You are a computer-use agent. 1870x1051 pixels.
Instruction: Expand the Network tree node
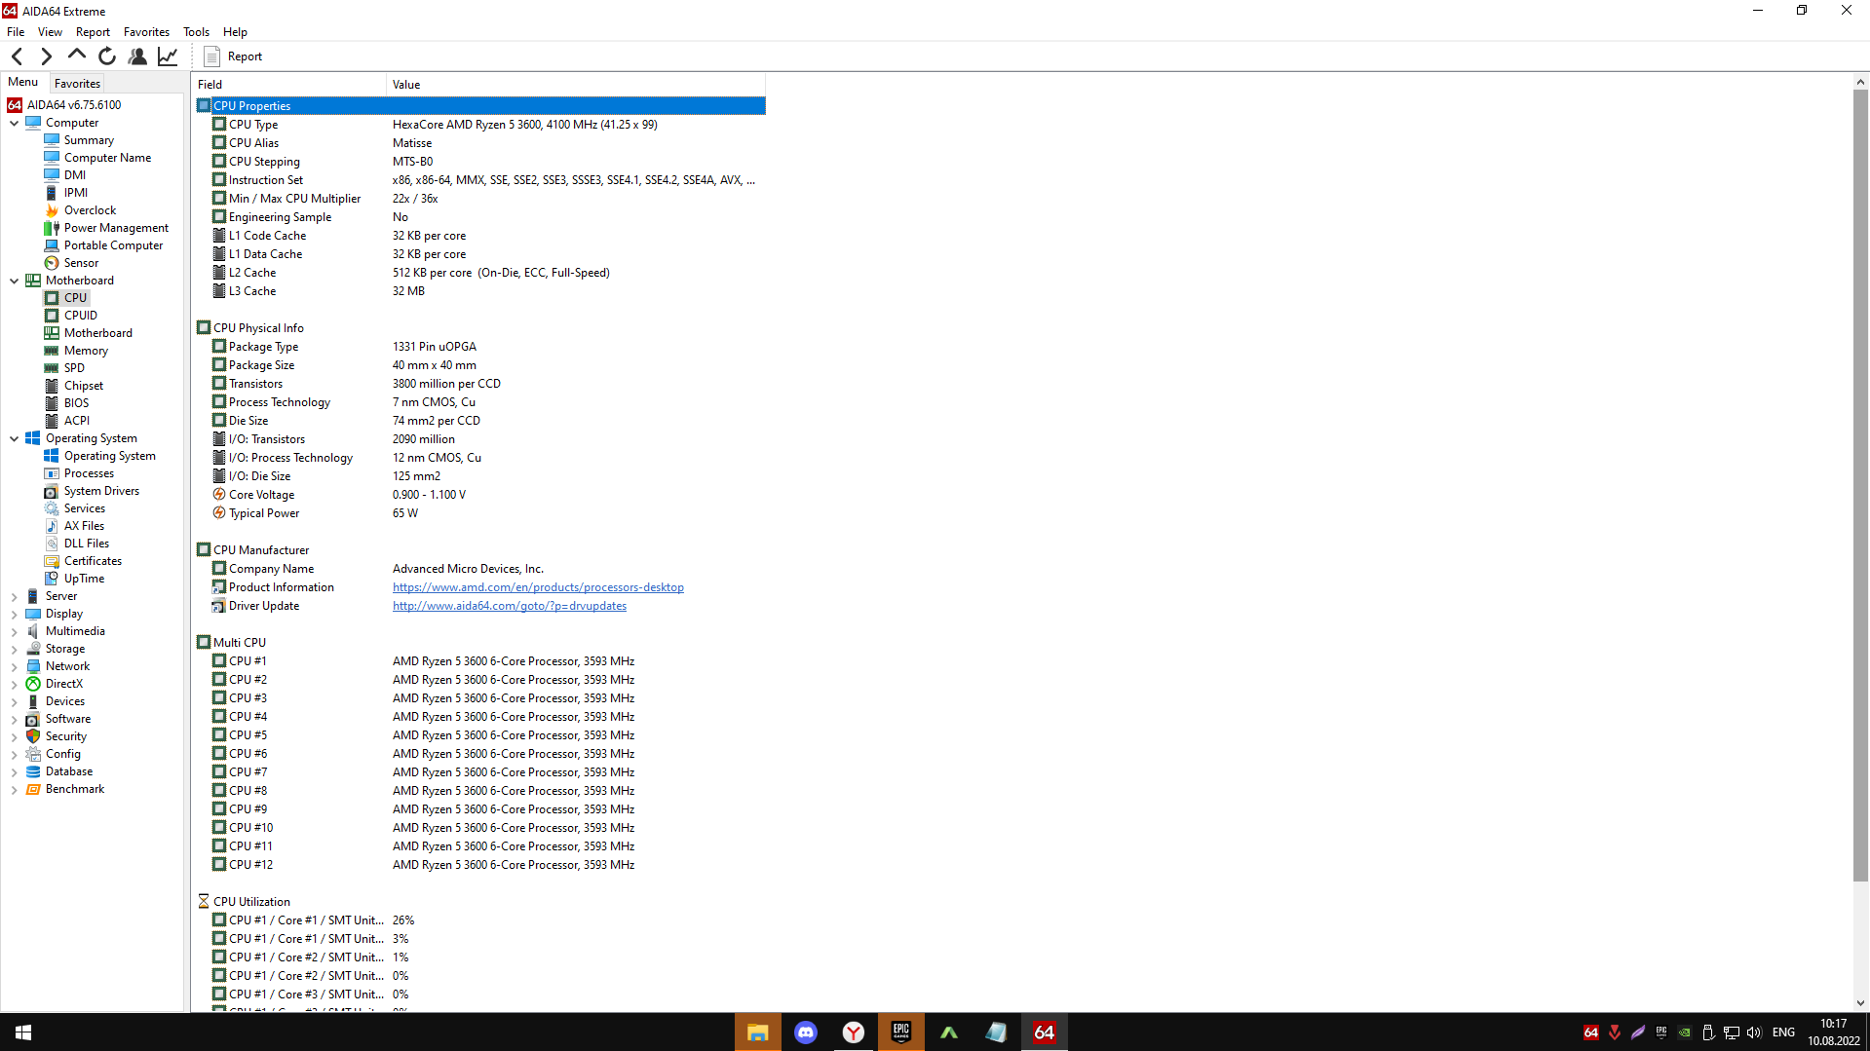(x=15, y=666)
